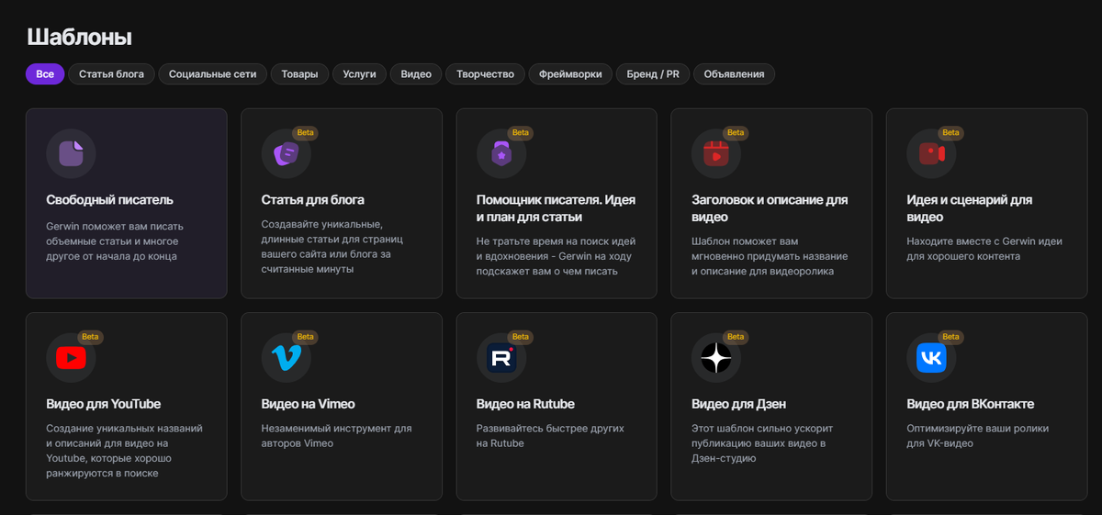Click the Beta badge on Видео на Vimeo
The height and width of the screenshot is (515, 1102).
tap(305, 337)
